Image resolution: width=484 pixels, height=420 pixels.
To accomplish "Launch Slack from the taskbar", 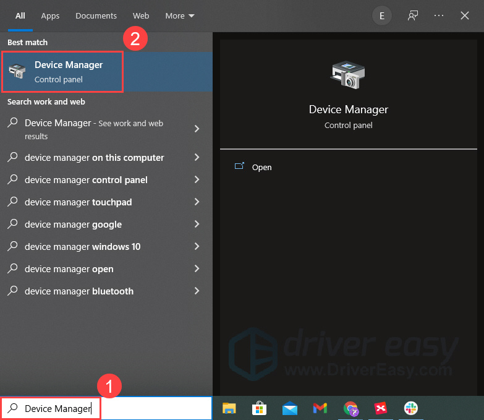I will pyautogui.click(x=411, y=408).
